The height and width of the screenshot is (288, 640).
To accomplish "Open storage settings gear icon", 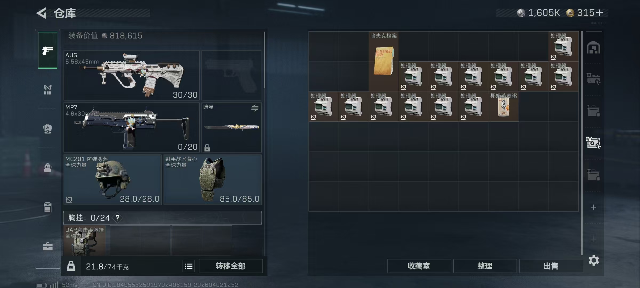I will click(594, 260).
